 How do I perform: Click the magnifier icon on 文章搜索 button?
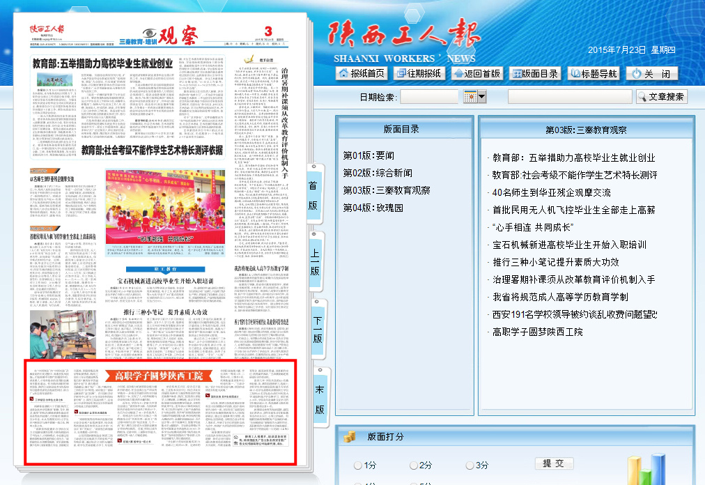(642, 97)
